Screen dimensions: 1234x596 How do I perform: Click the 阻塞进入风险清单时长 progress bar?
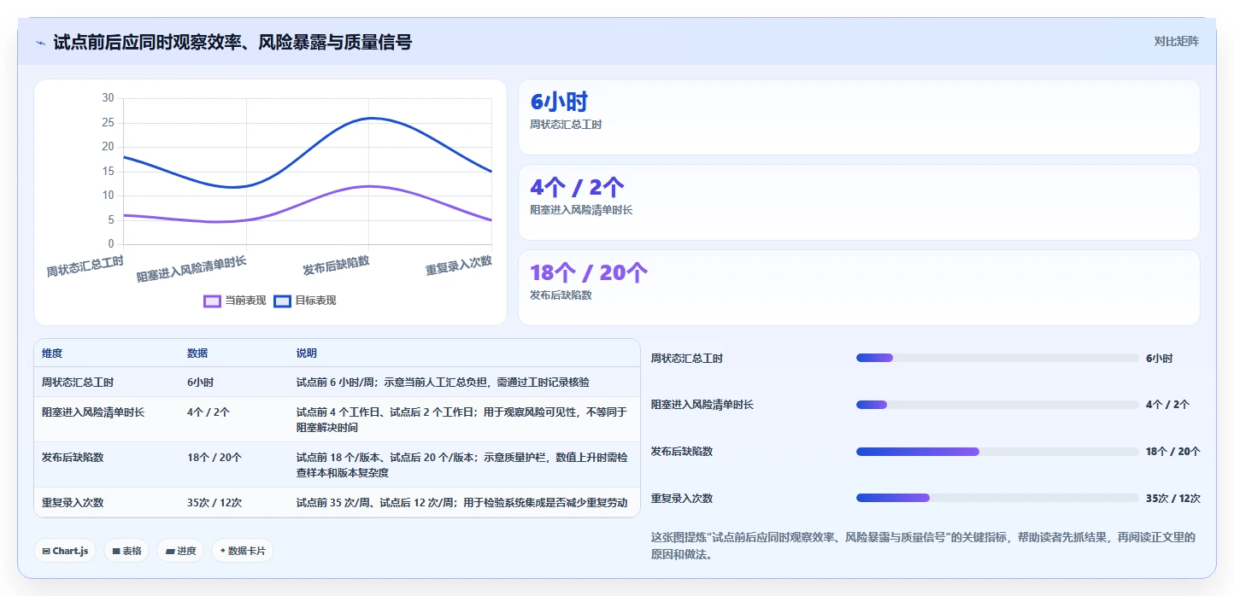pos(997,405)
